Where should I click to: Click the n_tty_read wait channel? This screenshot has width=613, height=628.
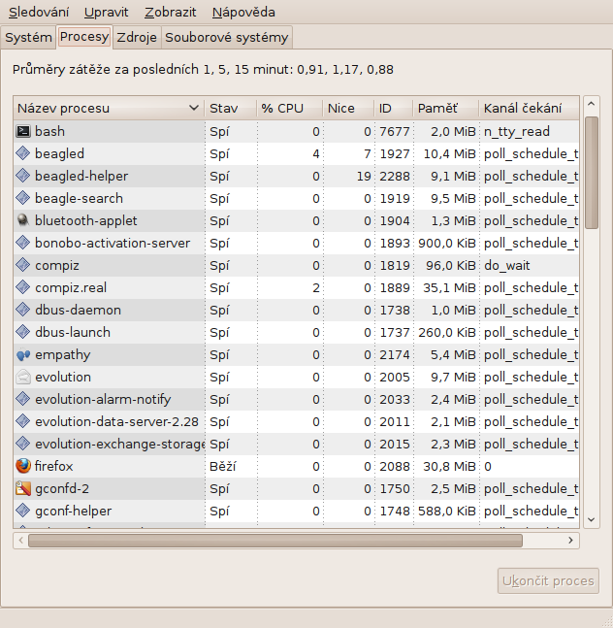coord(517,132)
